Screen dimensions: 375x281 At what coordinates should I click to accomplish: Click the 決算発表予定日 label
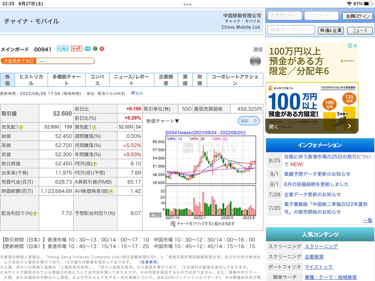click(18, 61)
